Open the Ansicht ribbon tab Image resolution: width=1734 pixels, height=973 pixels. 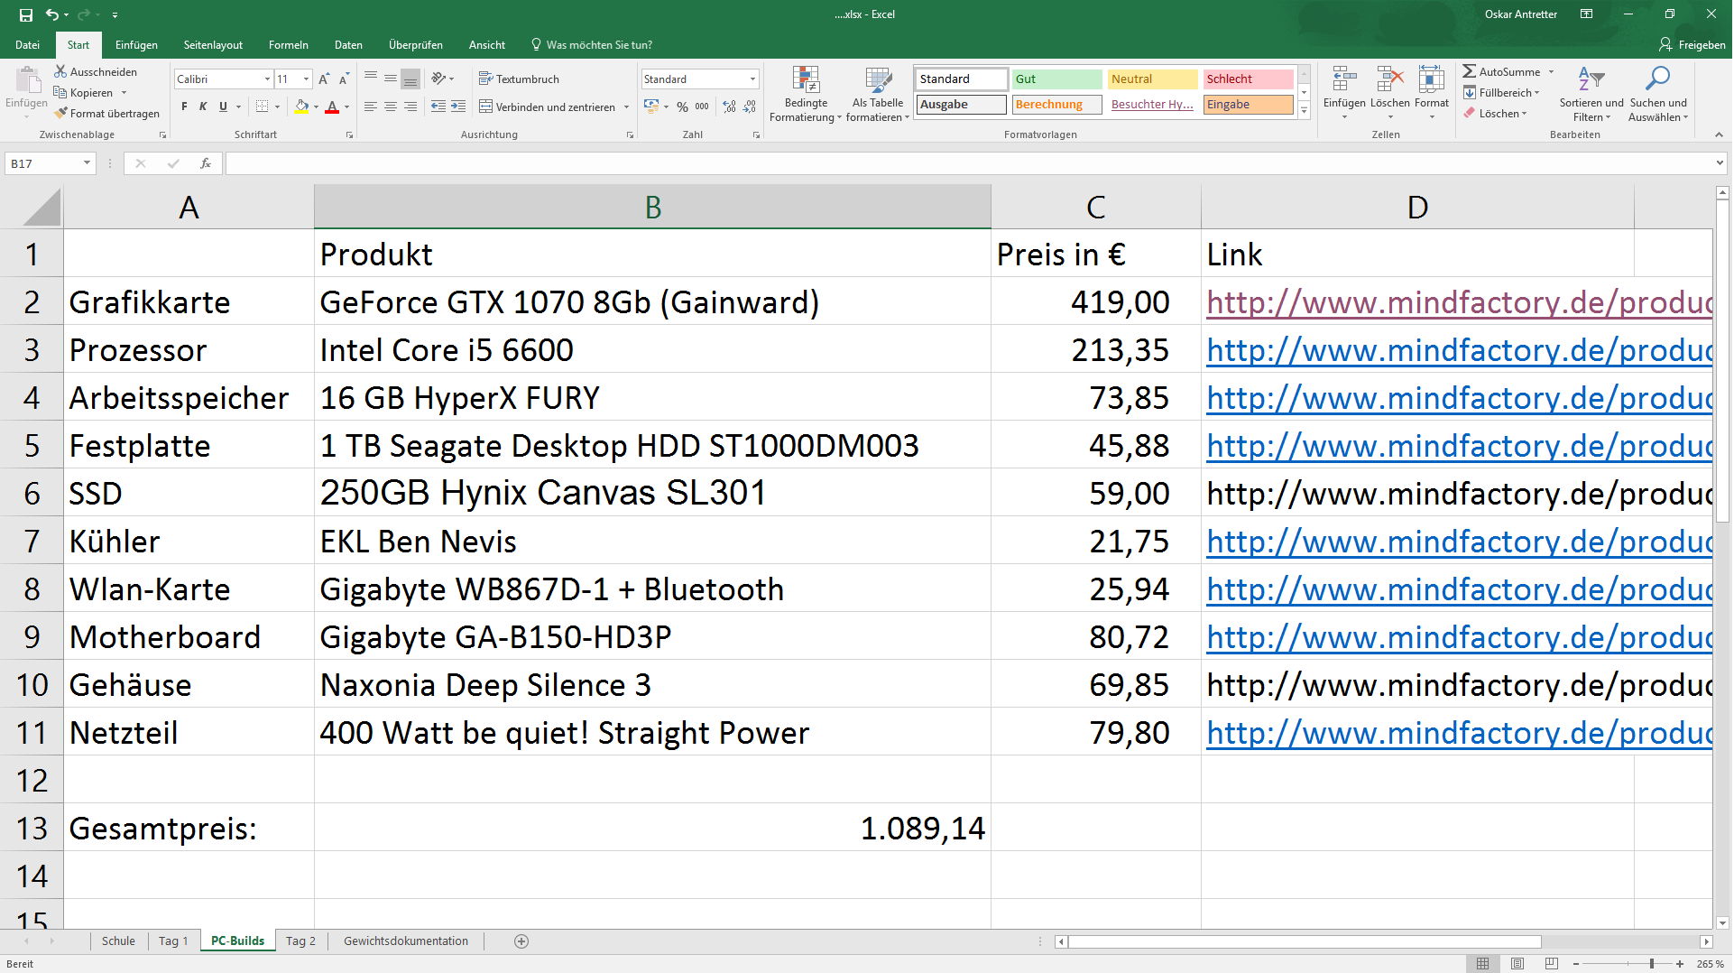pyautogui.click(x=487, y=44)
